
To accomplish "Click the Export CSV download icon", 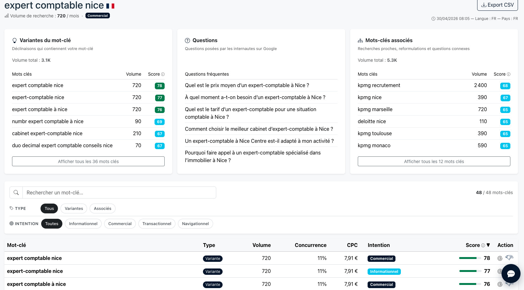I will click(x=484, y=5).
